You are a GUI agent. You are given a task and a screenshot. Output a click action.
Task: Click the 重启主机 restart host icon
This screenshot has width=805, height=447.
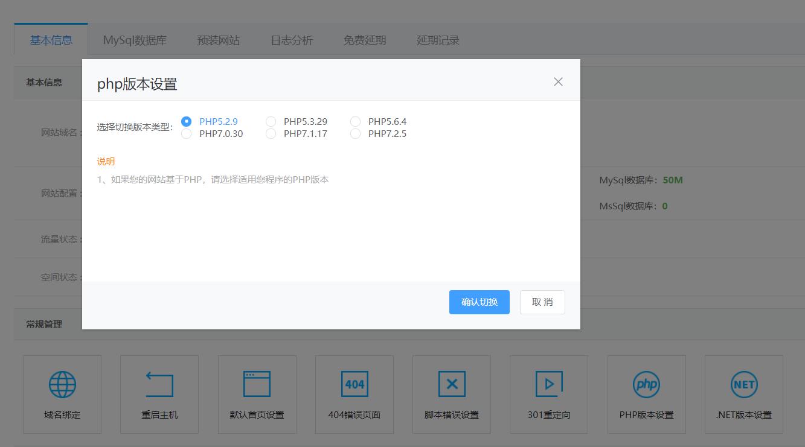tap(159, 395)
